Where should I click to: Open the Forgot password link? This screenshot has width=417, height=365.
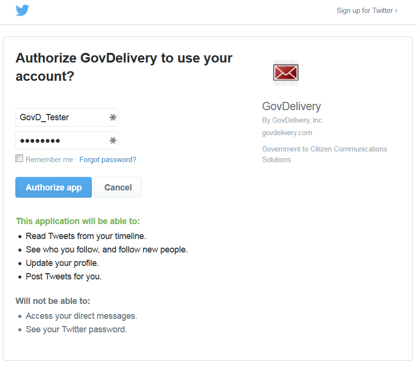point(107,159)
